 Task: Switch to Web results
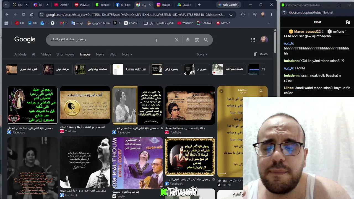click(x=113, y=54)
